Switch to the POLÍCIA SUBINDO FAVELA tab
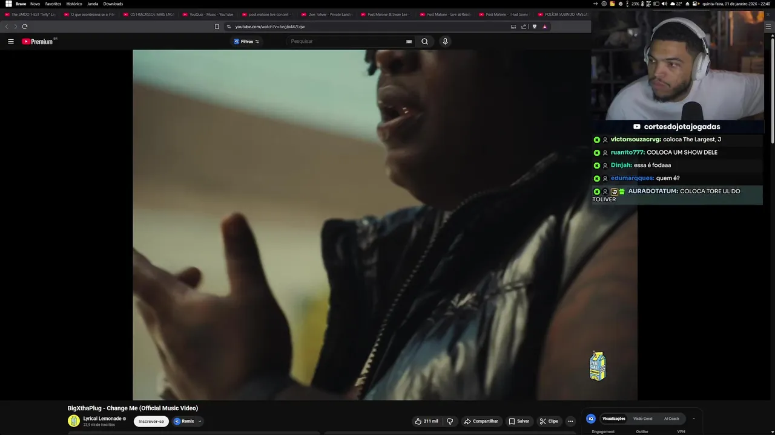This screenshot has width=775, height=435. [563, 14]
